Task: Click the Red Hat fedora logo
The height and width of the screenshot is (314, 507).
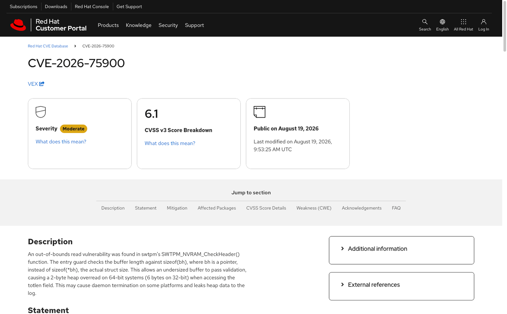Action: tap(18, 25)
